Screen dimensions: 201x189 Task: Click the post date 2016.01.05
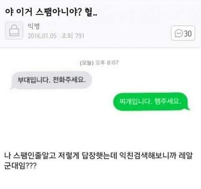pos(42,36)
